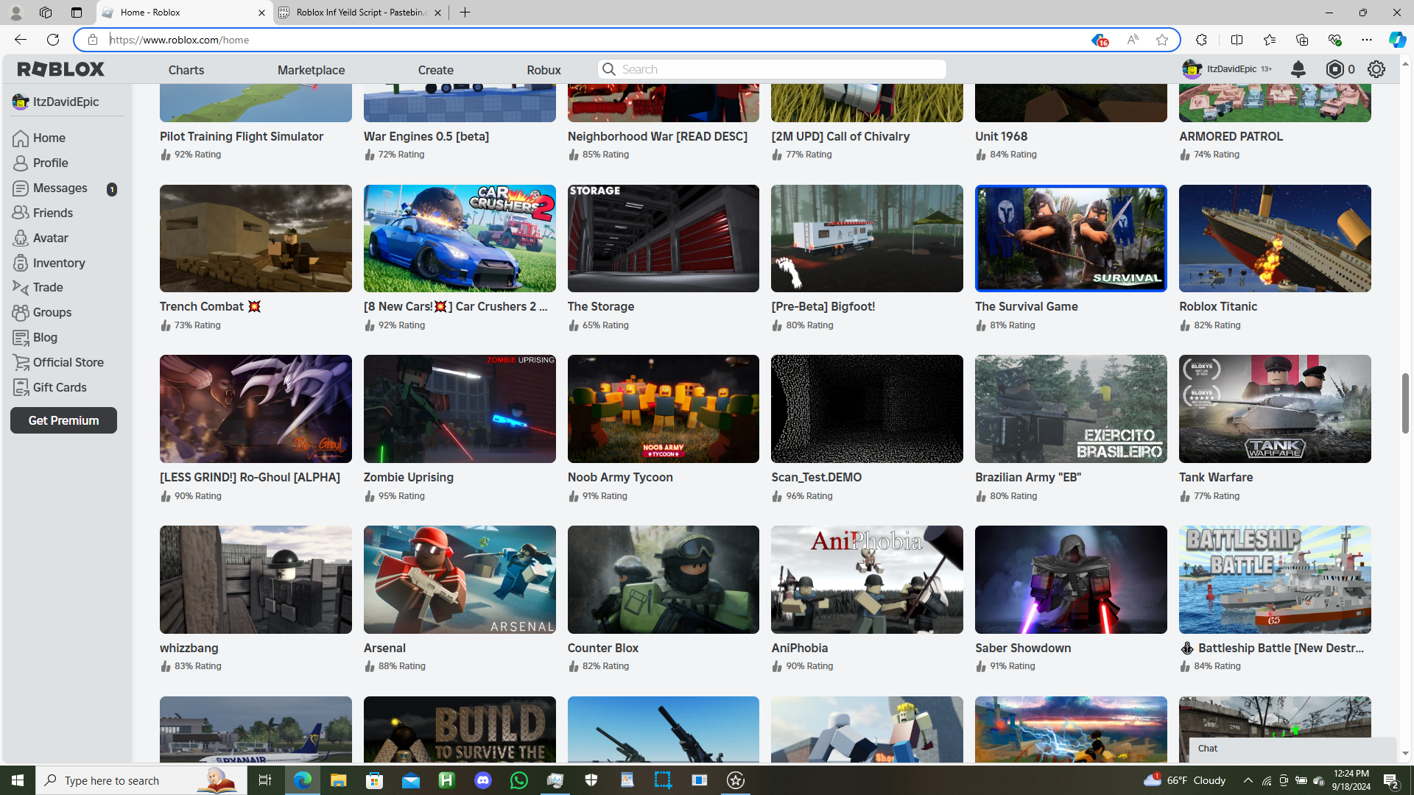This screenshot has height=795, width=1414.
Task: Open the Official Store sidebar item
Action: tap(68, 362)
